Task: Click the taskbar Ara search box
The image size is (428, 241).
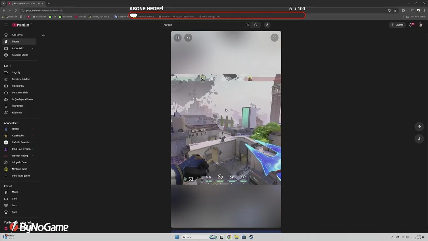Action: click(x=200, y=237)
